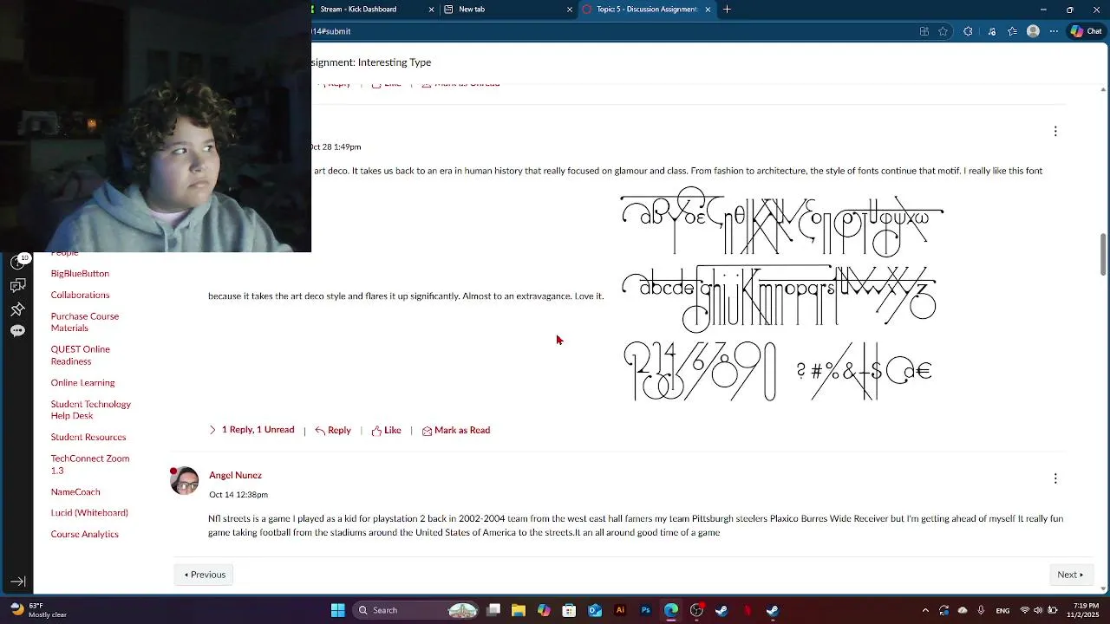Close the New tab tab

point(570,10)
